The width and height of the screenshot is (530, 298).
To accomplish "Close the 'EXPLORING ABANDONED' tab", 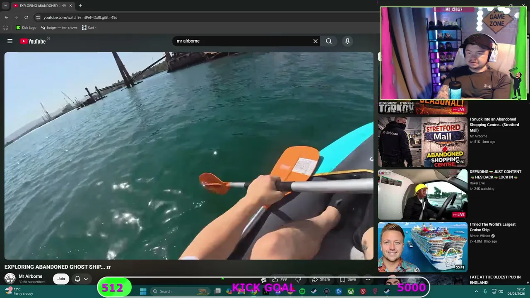I will (70, 5).
